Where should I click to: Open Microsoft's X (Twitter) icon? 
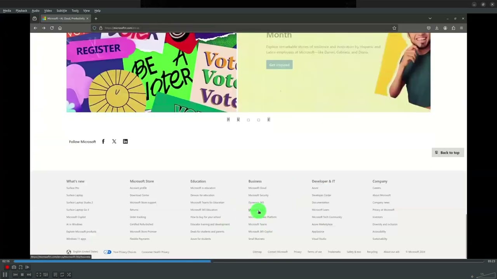click(114, 141)
